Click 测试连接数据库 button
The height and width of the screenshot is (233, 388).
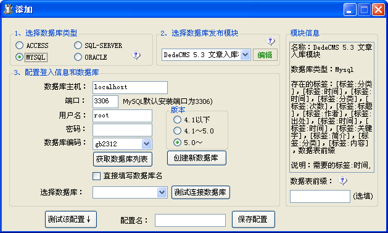[200, 192]
